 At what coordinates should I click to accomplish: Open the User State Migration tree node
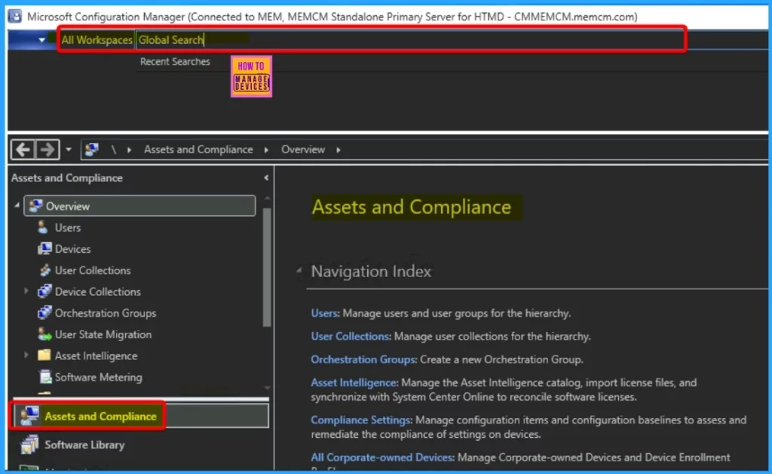103,334
